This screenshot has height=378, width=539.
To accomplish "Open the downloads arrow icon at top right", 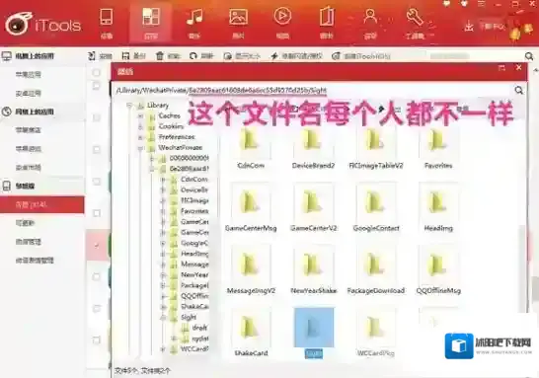I will click(469, 27).
